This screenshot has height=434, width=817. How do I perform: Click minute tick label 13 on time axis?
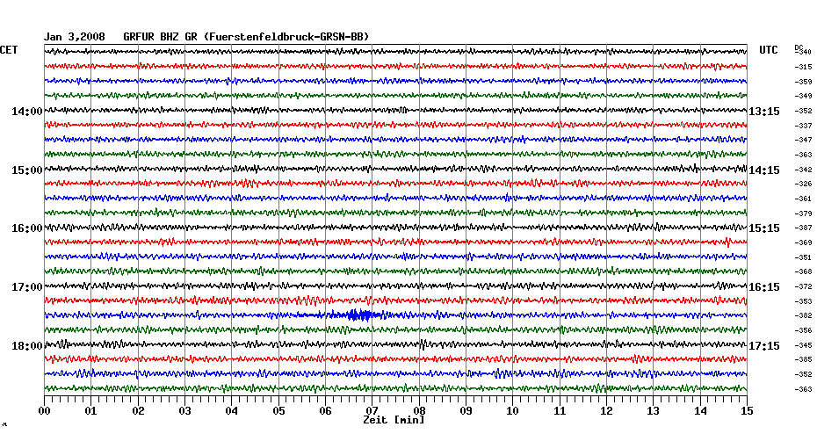[x=654, y=410]
